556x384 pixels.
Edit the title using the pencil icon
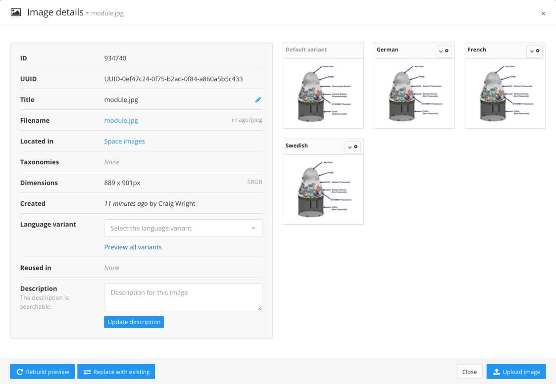(x=258, y=99)
